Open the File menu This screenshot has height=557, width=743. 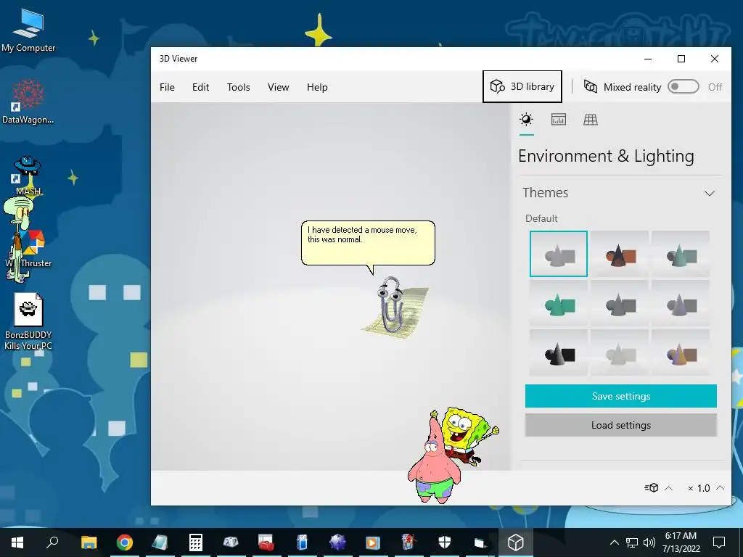[167, 87]
